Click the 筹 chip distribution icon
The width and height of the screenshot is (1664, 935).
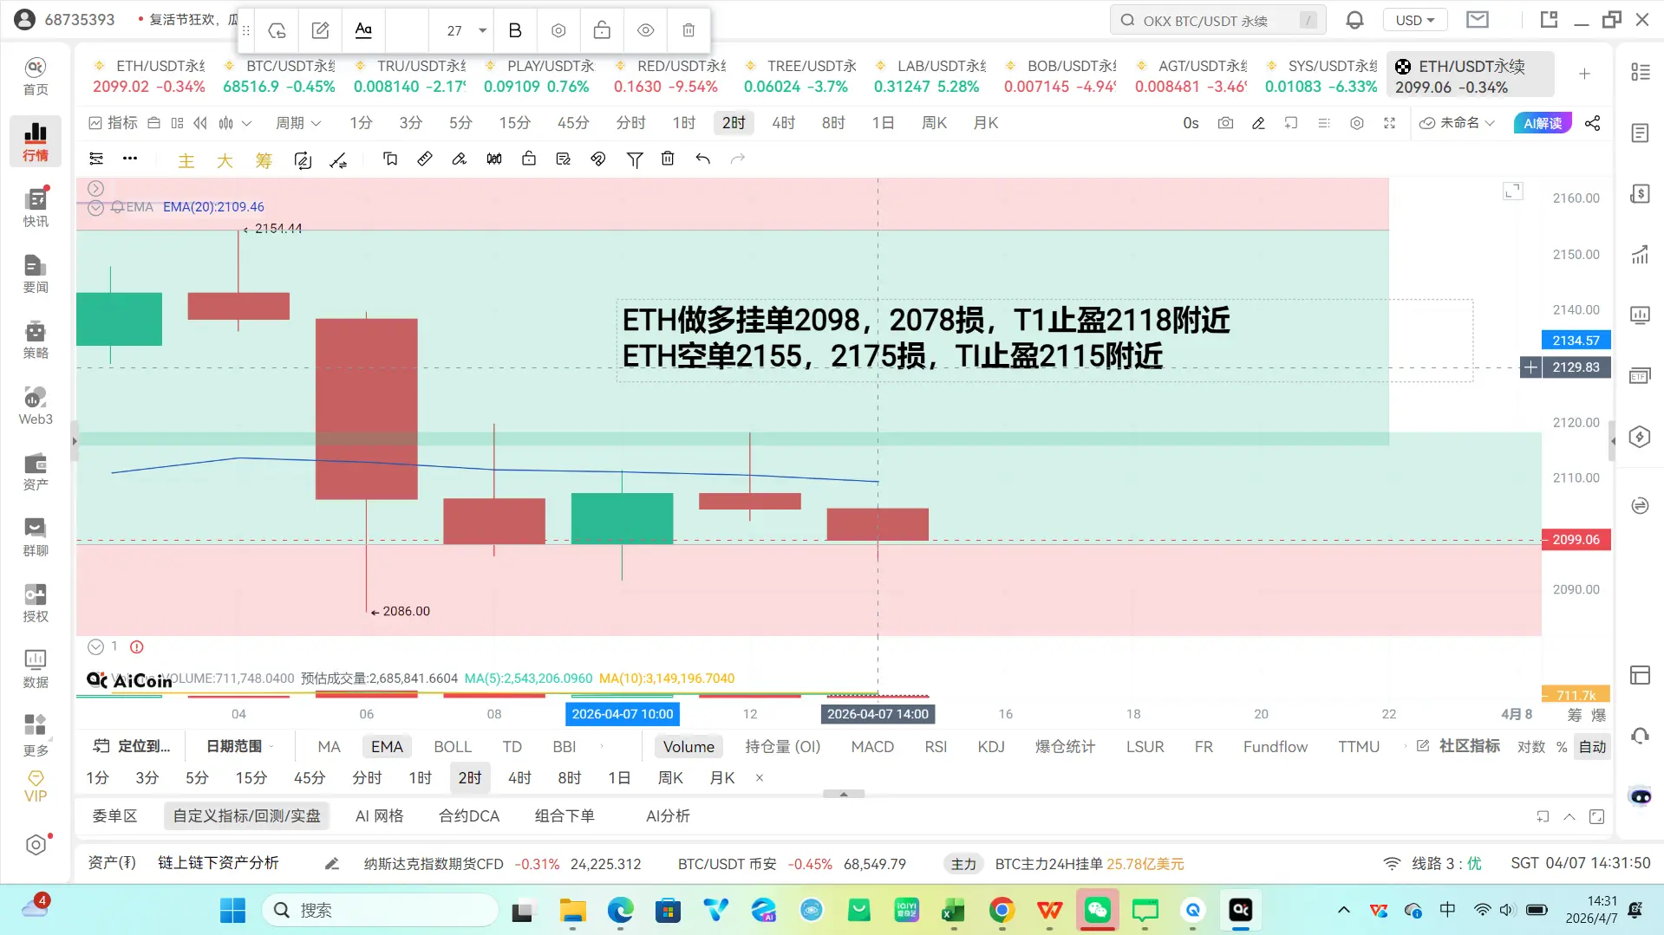tap(264, 160)
